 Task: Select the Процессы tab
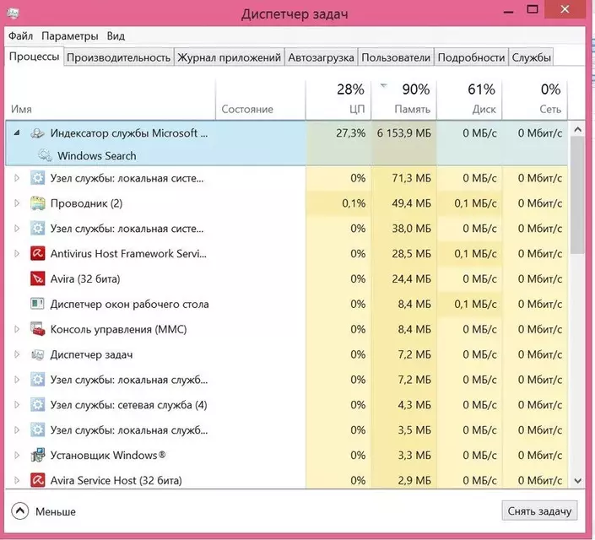tap(34, 57)
